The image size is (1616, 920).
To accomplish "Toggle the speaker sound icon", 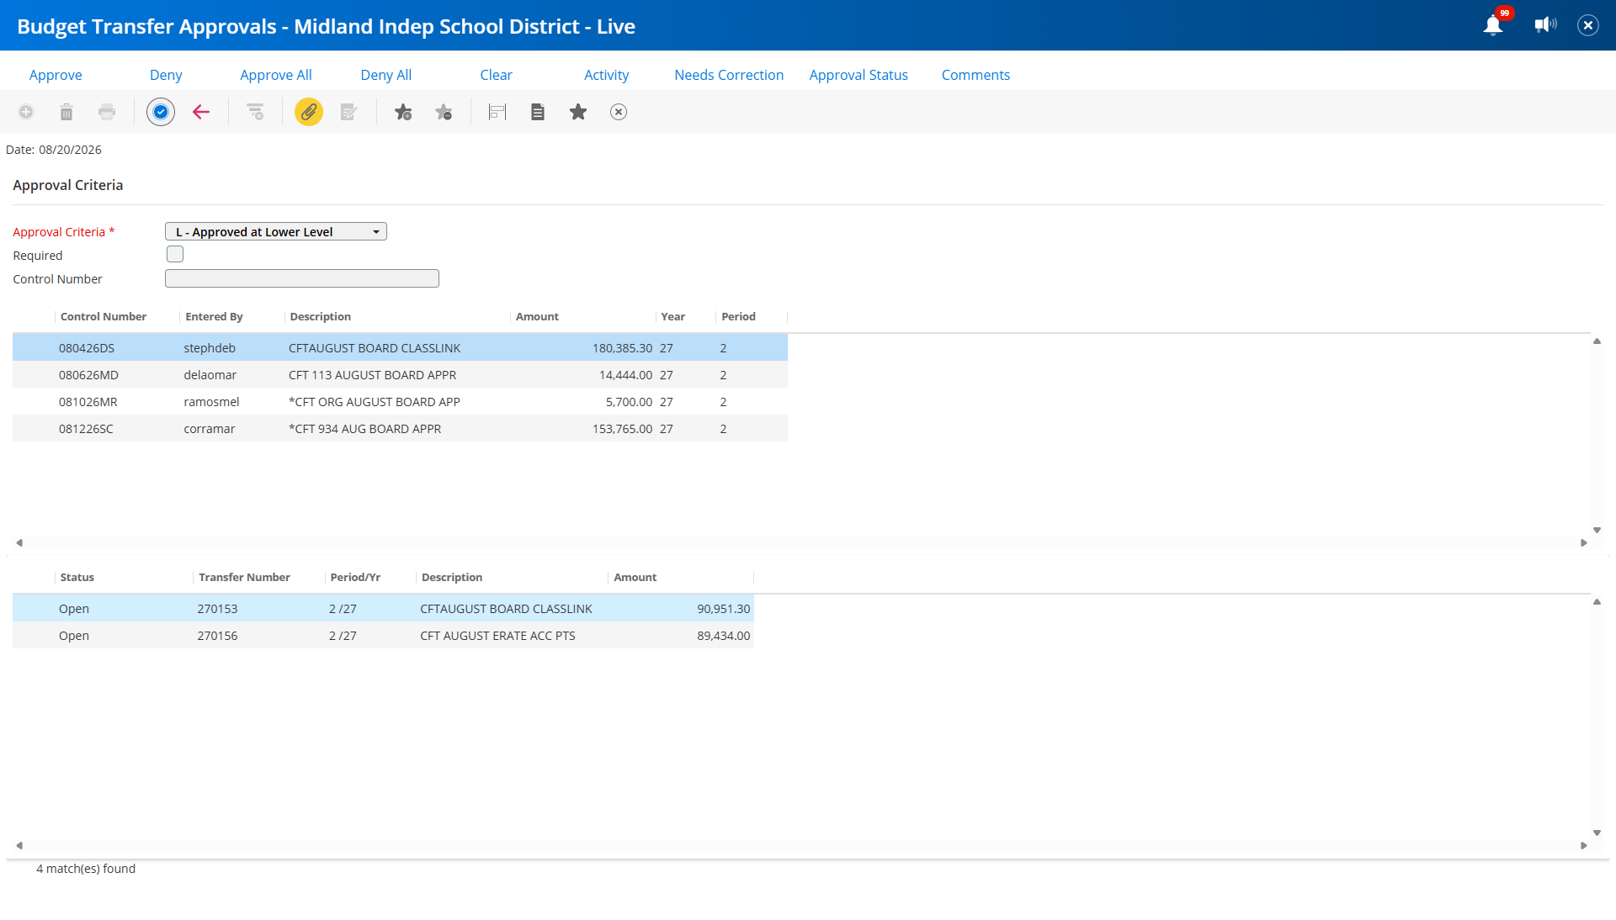I will pos(1545,25).
